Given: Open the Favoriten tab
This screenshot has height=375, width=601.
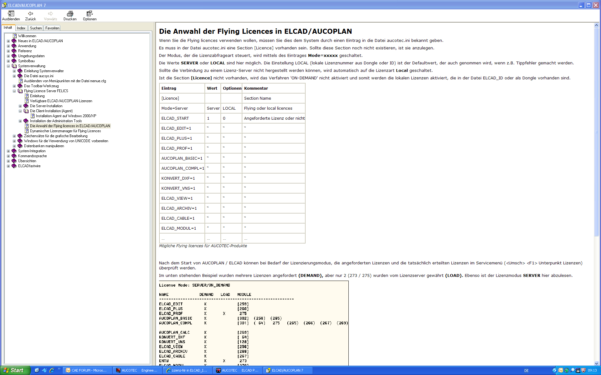Looking at the screenshot, I should (52, 28).
